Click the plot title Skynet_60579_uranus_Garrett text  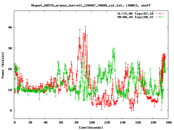pyautogui.click(x=91, y=5)
